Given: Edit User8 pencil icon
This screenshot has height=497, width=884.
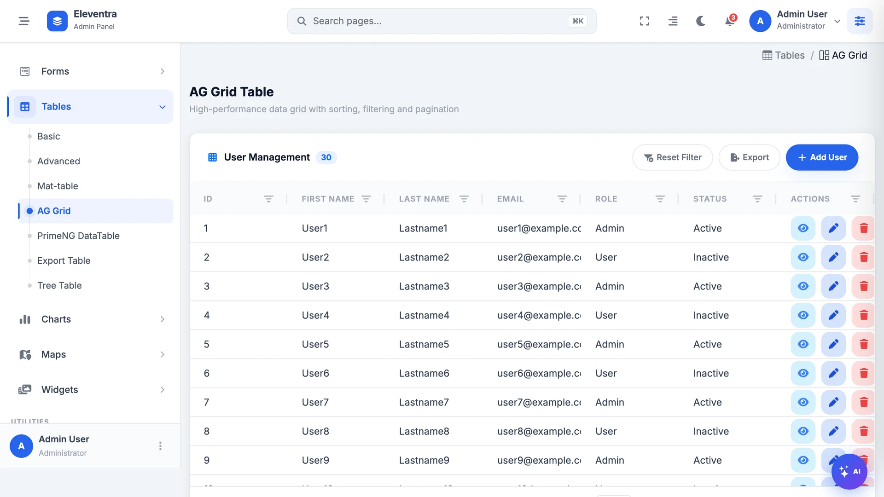Looking at the screenshot, I should tap(833, 431).
